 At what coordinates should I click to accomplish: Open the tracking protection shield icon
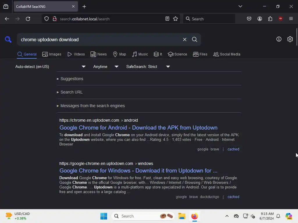click(x=47, y=19)
